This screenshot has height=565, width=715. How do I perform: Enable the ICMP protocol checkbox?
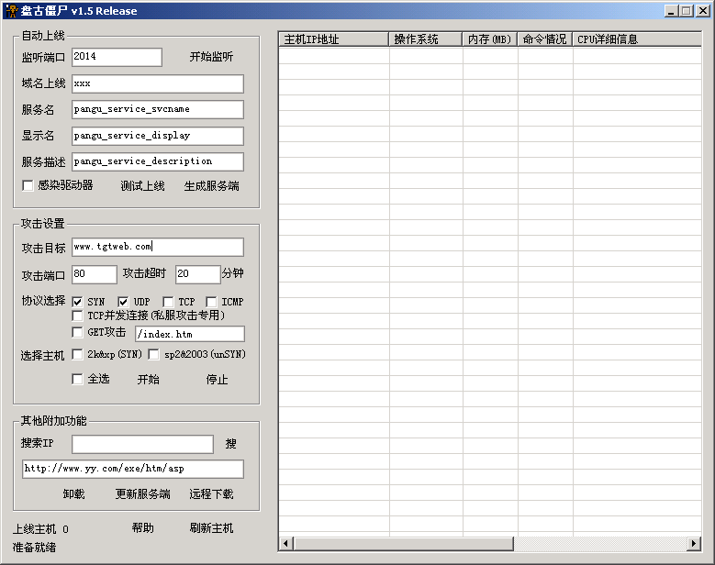(212, 302)
